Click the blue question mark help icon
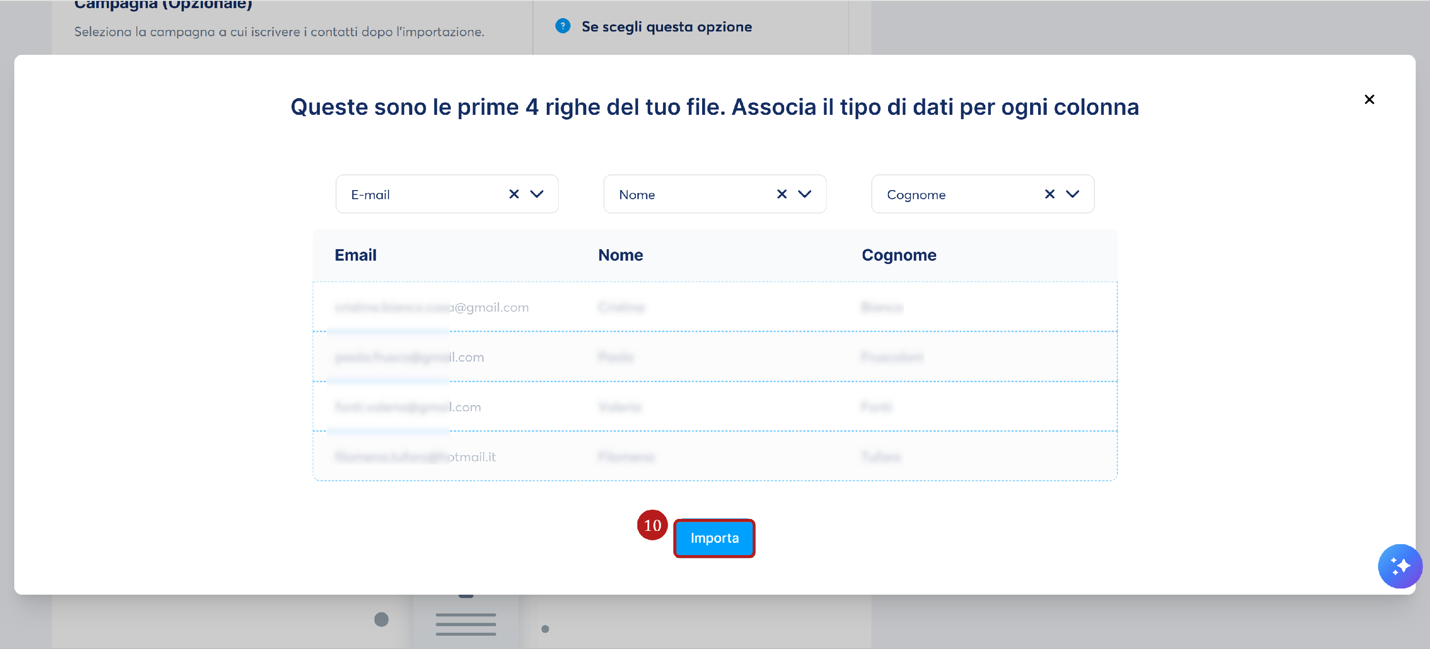The height and width of the screenshot is (649, 1430). [x=562, y=26]
